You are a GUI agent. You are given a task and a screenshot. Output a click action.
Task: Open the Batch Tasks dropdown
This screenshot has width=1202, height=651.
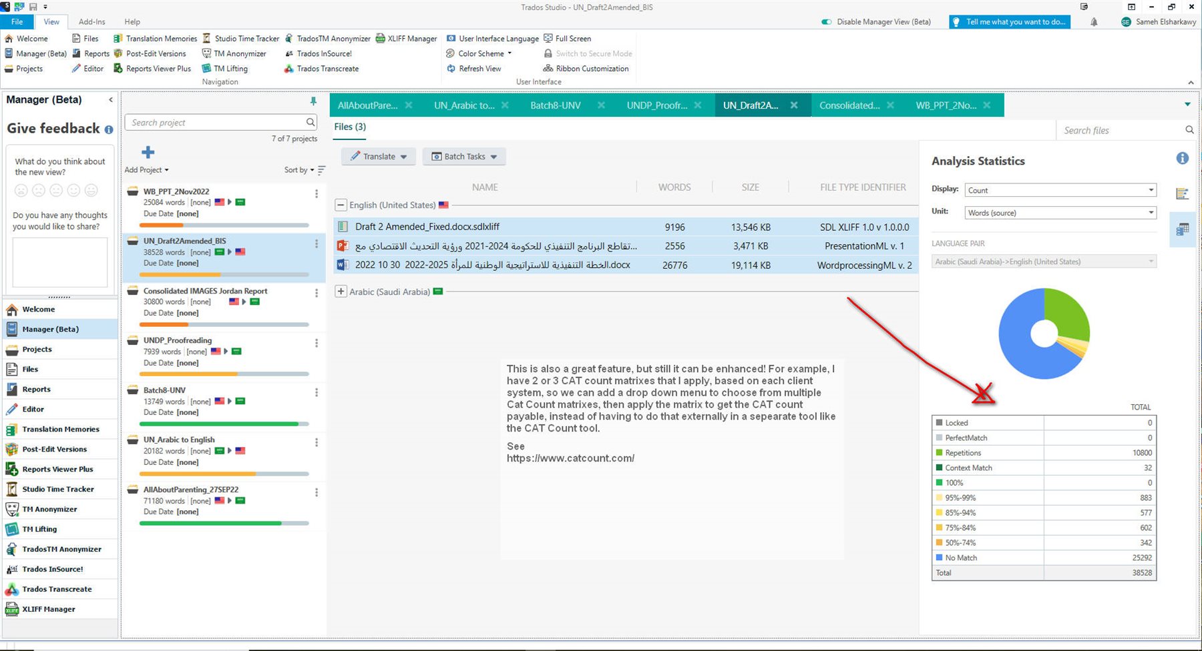[464, 156]
